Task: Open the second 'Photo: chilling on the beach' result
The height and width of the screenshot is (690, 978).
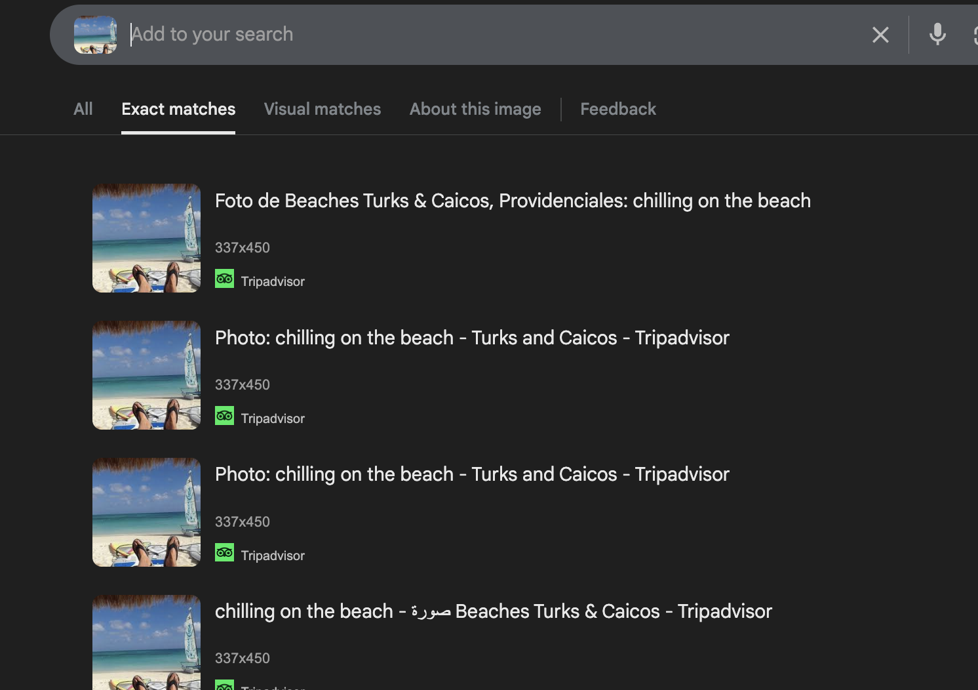Action: click(x=472, y=338)
